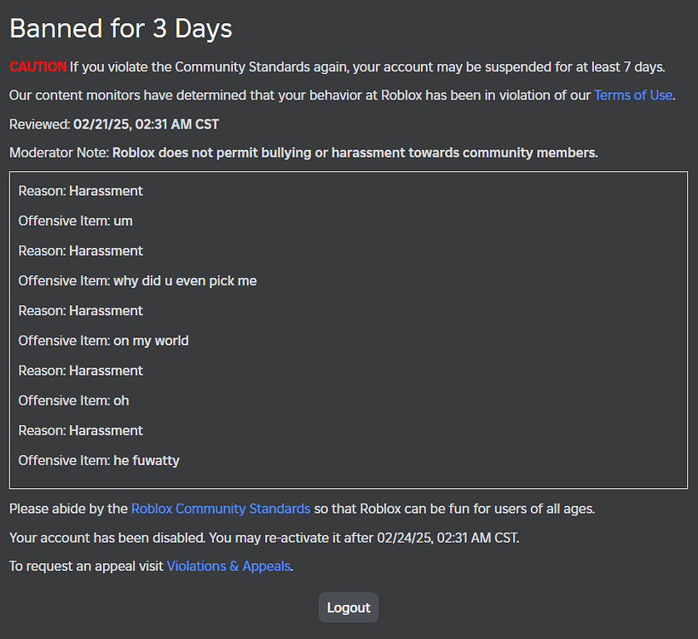Open the Terms of Use link

(632, 95)
